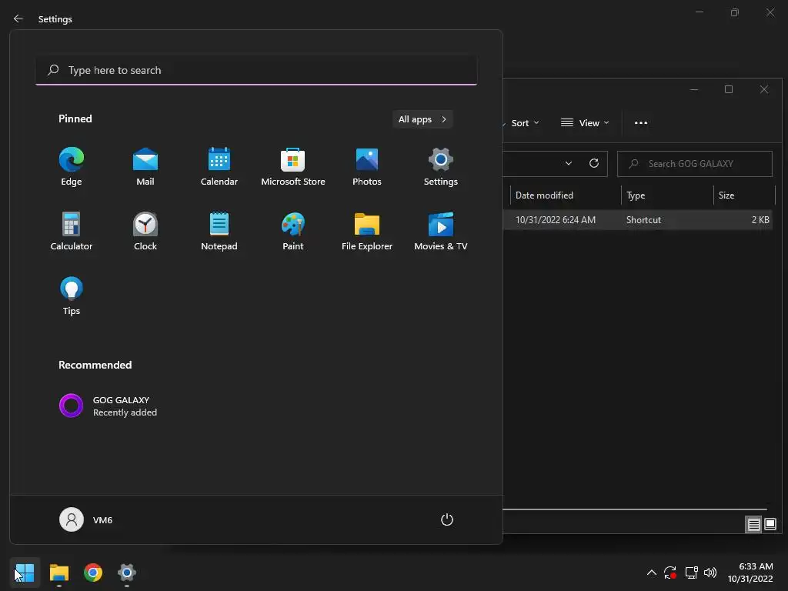This screenshot has height=591, width=788.
Task: Launch the Clock app
Action: 145,232
